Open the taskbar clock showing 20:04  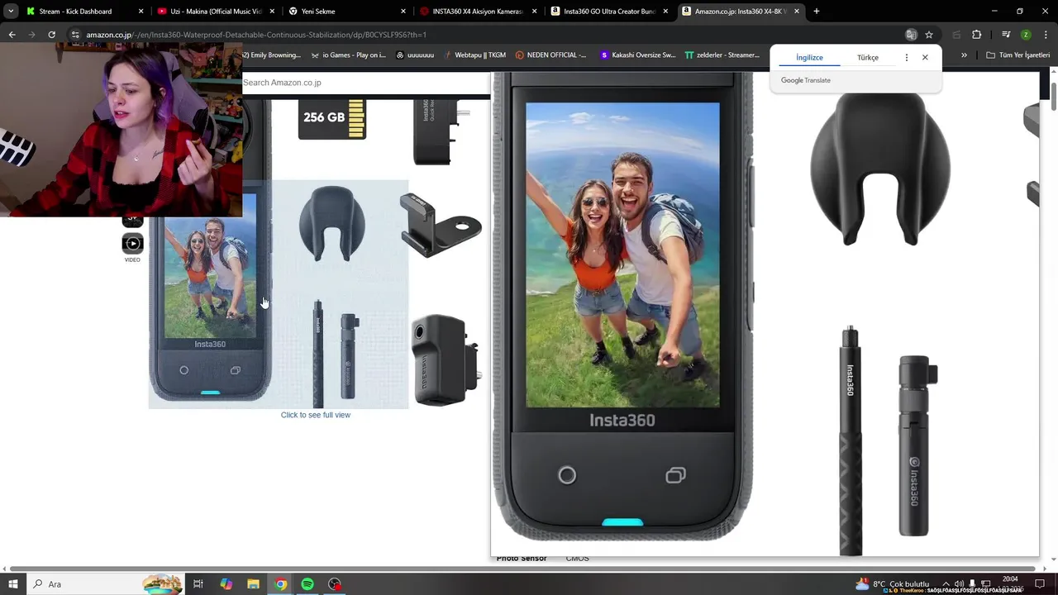coord(1010,583)
